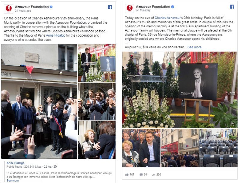Open the Aznavour Foundation avatar on the left post
The width and height of the screenshot is (240, 183).
(9, 9)
